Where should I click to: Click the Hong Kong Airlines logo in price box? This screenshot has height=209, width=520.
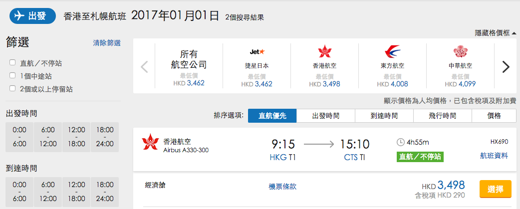point(324,52)
